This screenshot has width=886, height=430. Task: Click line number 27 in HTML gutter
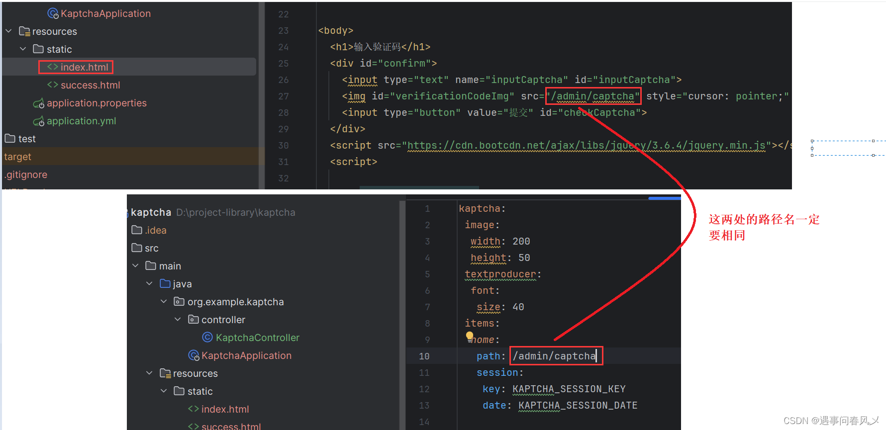pos(284,96)
